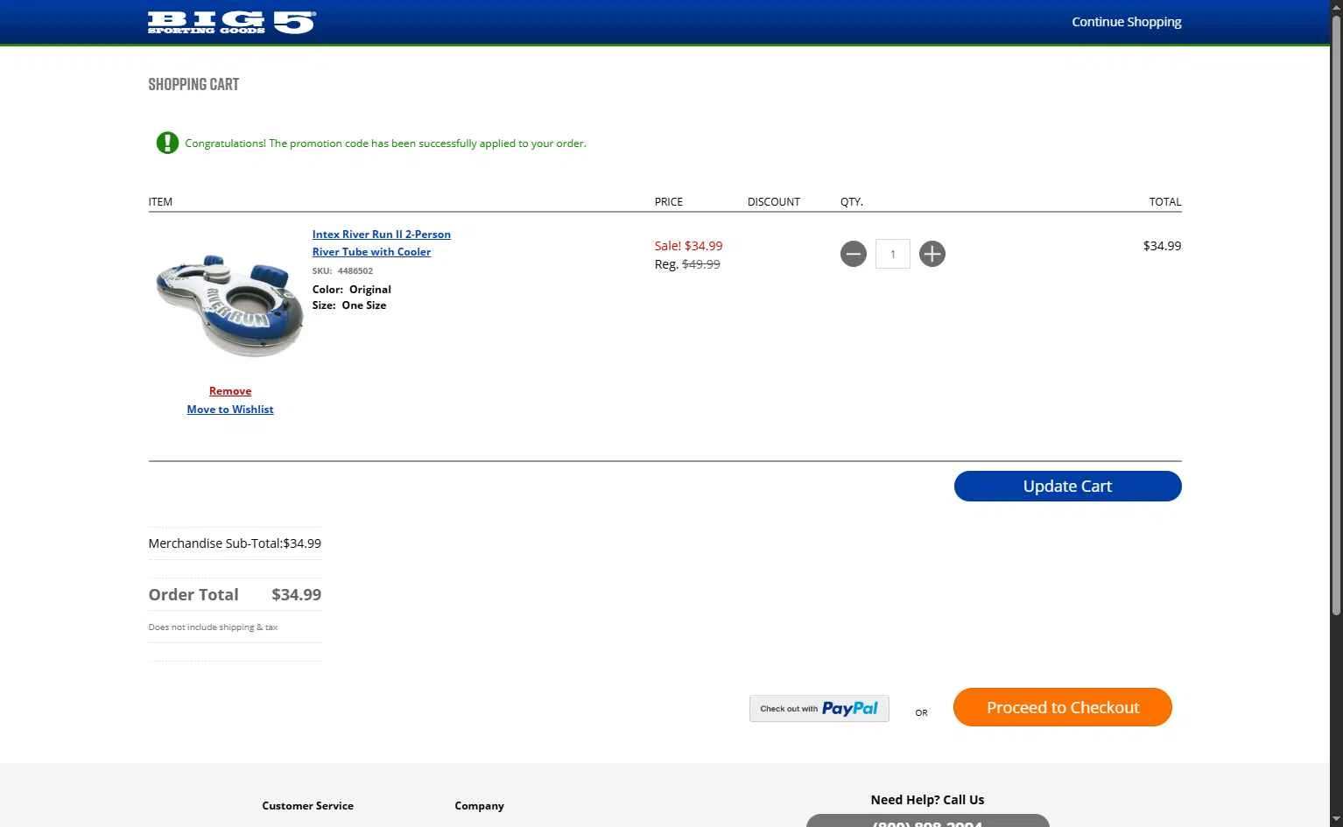The height and width of the screenshot is (827, 1343).
Task: Proceed to Checkout
Action: pos(1063,707)
